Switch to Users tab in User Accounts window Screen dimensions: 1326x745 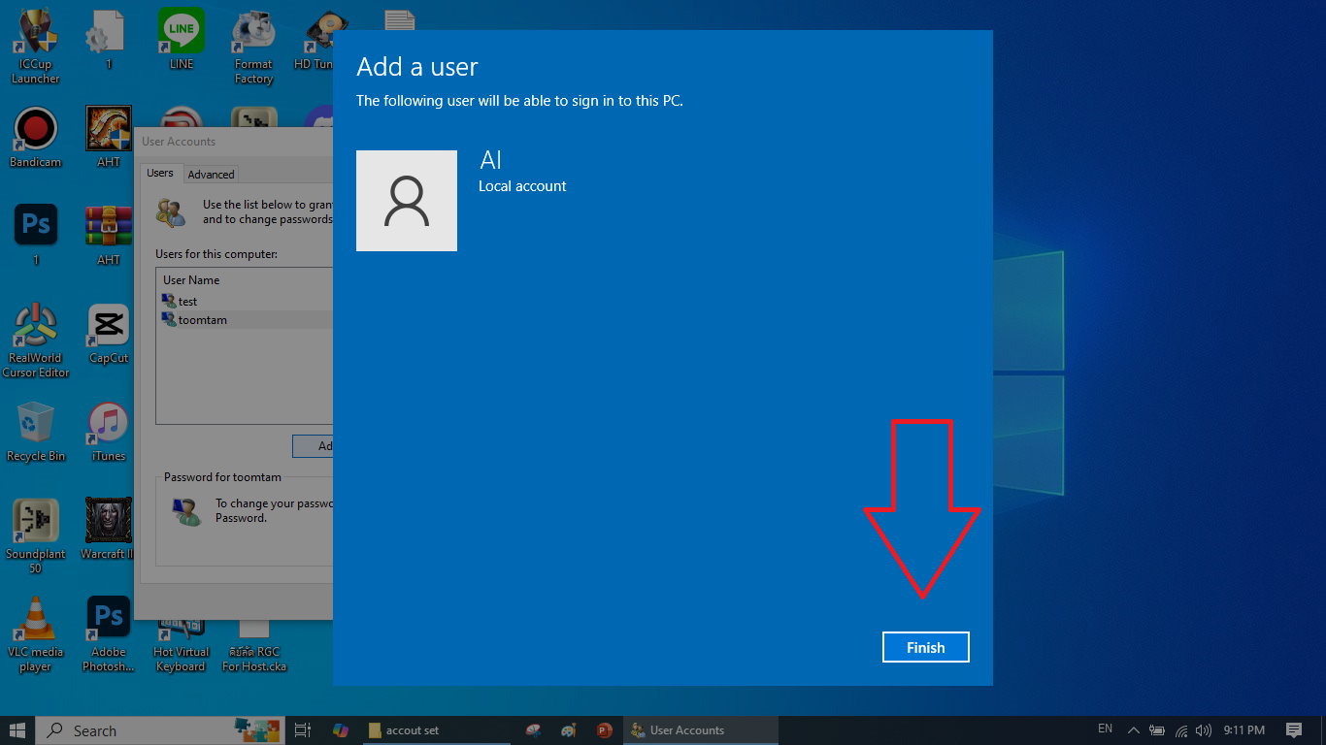[160, 173]
